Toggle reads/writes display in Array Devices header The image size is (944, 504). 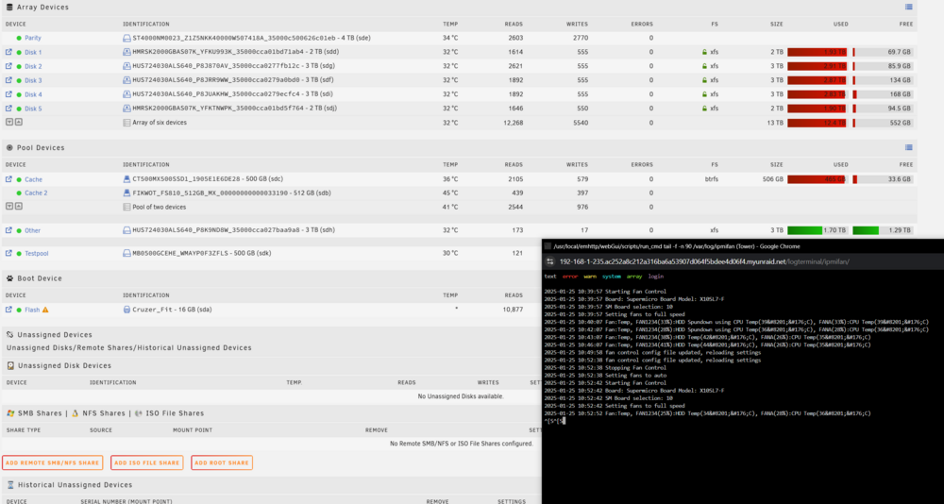point(909,7)
